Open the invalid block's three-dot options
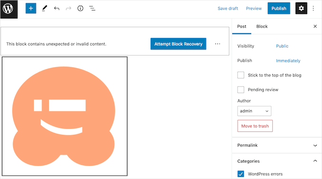 [x=217, y=44]
